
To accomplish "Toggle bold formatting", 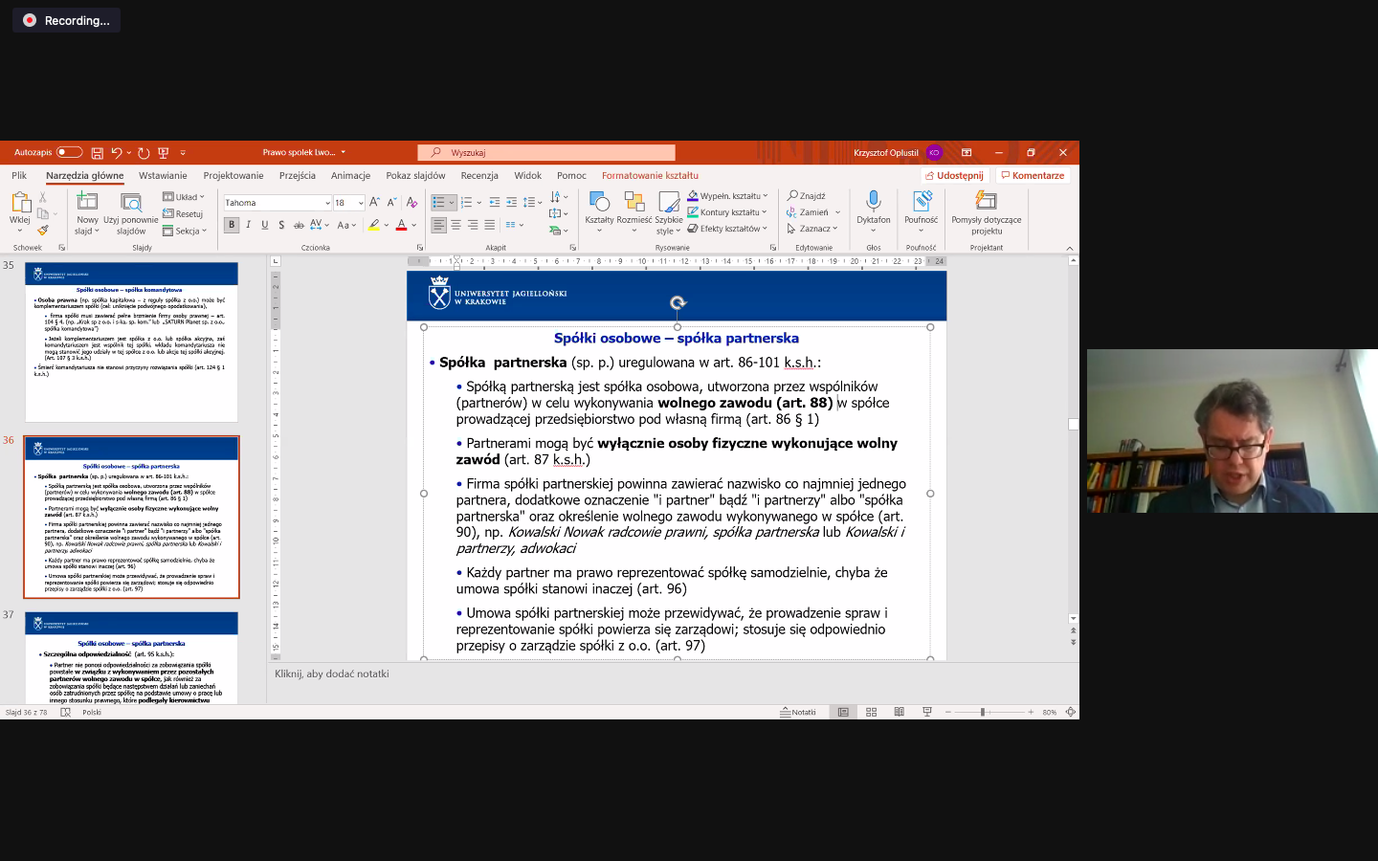I will pyautogui.click(x=232, y=225).
